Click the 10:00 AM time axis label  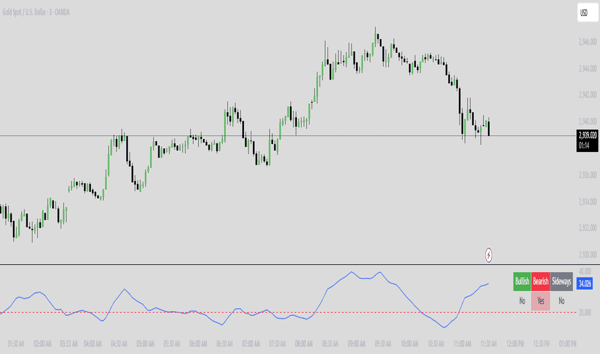409,344
